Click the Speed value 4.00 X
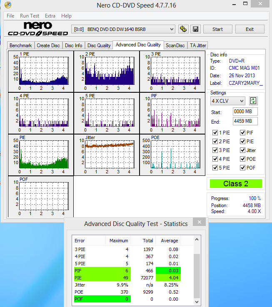The width and height of the screenshot is (272, 307). 254,211
